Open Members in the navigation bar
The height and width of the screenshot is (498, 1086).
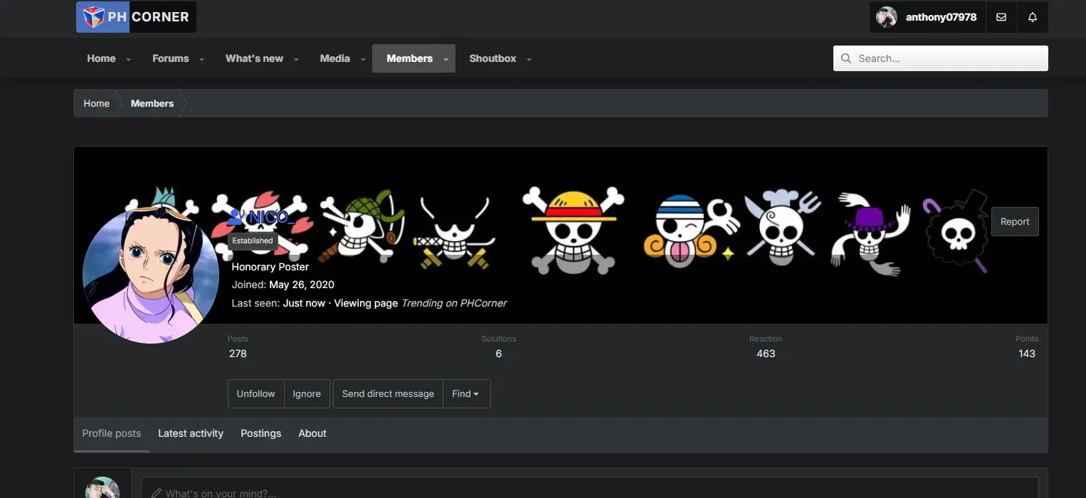click(x=409, y=58)
